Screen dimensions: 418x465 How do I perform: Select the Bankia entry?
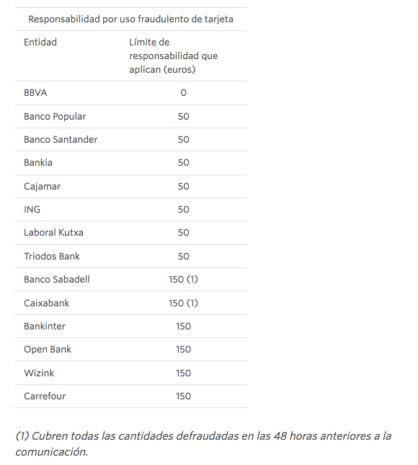click(38, 162)
